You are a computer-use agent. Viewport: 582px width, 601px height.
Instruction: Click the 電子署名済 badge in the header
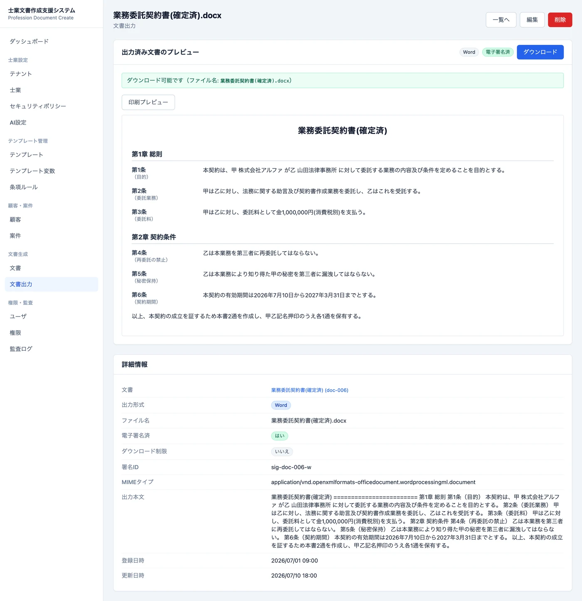(x=498, y=52)
